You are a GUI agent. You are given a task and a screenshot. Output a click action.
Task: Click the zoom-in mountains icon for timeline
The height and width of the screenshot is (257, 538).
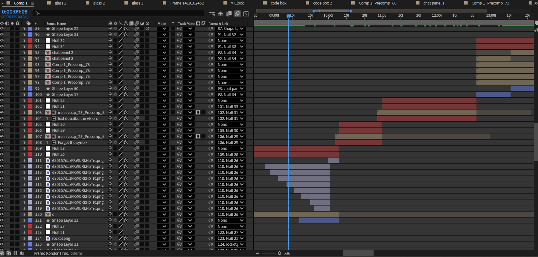point(287,253)
